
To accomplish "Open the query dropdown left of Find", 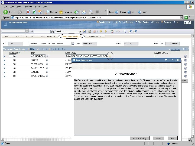I will point(27,31).
